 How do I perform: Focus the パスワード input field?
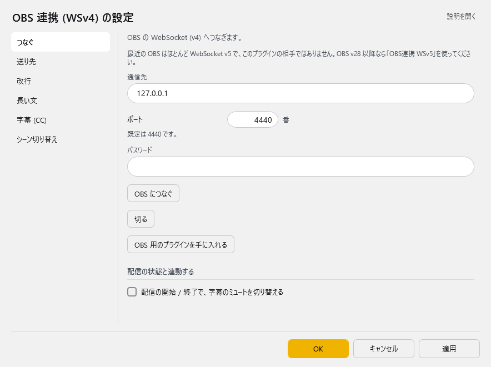tap(300, 167)
